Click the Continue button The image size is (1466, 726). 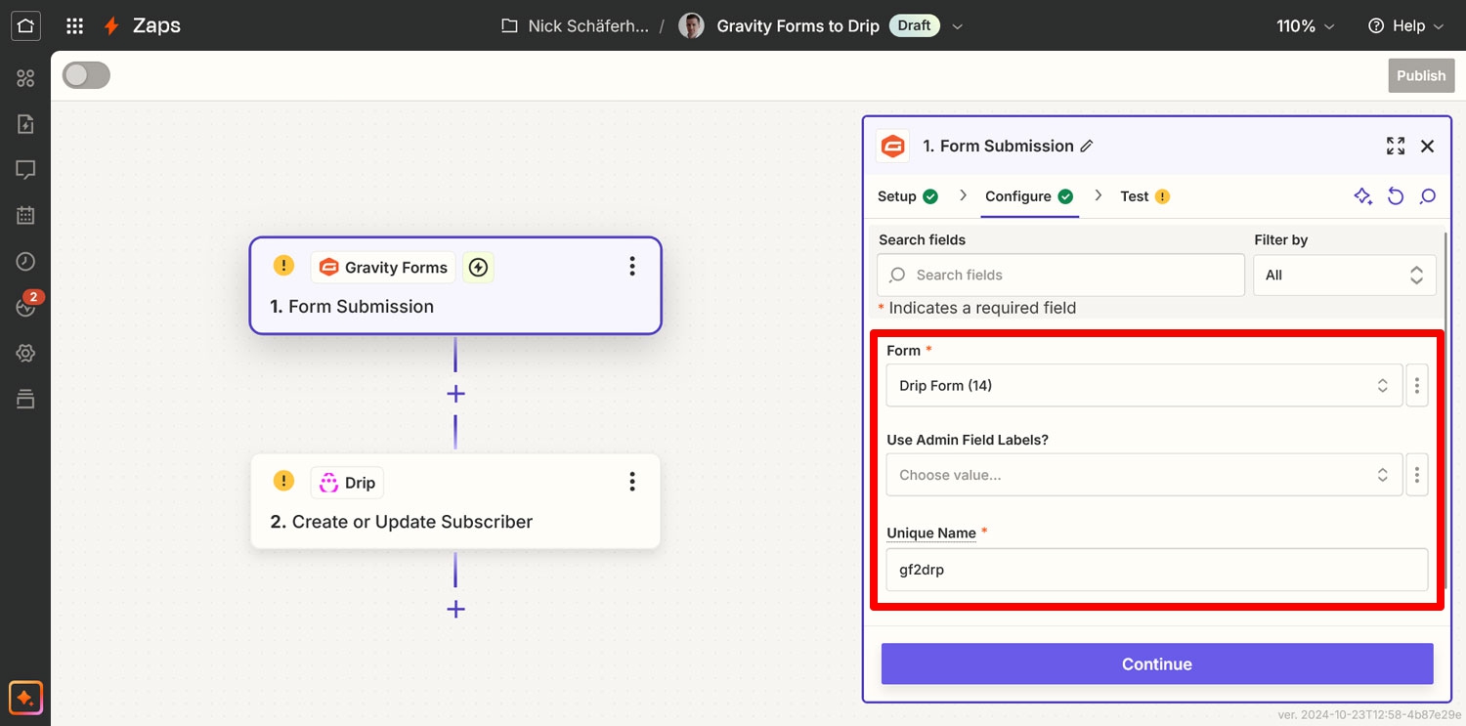coord(1157,663)
